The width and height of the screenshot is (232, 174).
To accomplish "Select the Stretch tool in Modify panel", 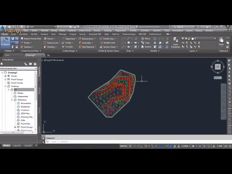I will pyautogui.click(x=146, y=47).
